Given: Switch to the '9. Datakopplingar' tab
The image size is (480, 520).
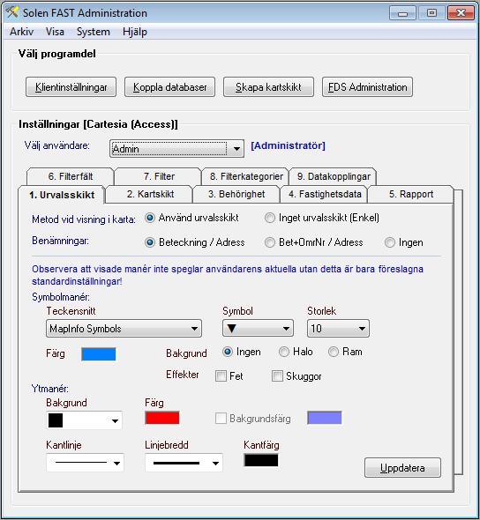Looking at the screenshot, I should [x=334, y=176].
